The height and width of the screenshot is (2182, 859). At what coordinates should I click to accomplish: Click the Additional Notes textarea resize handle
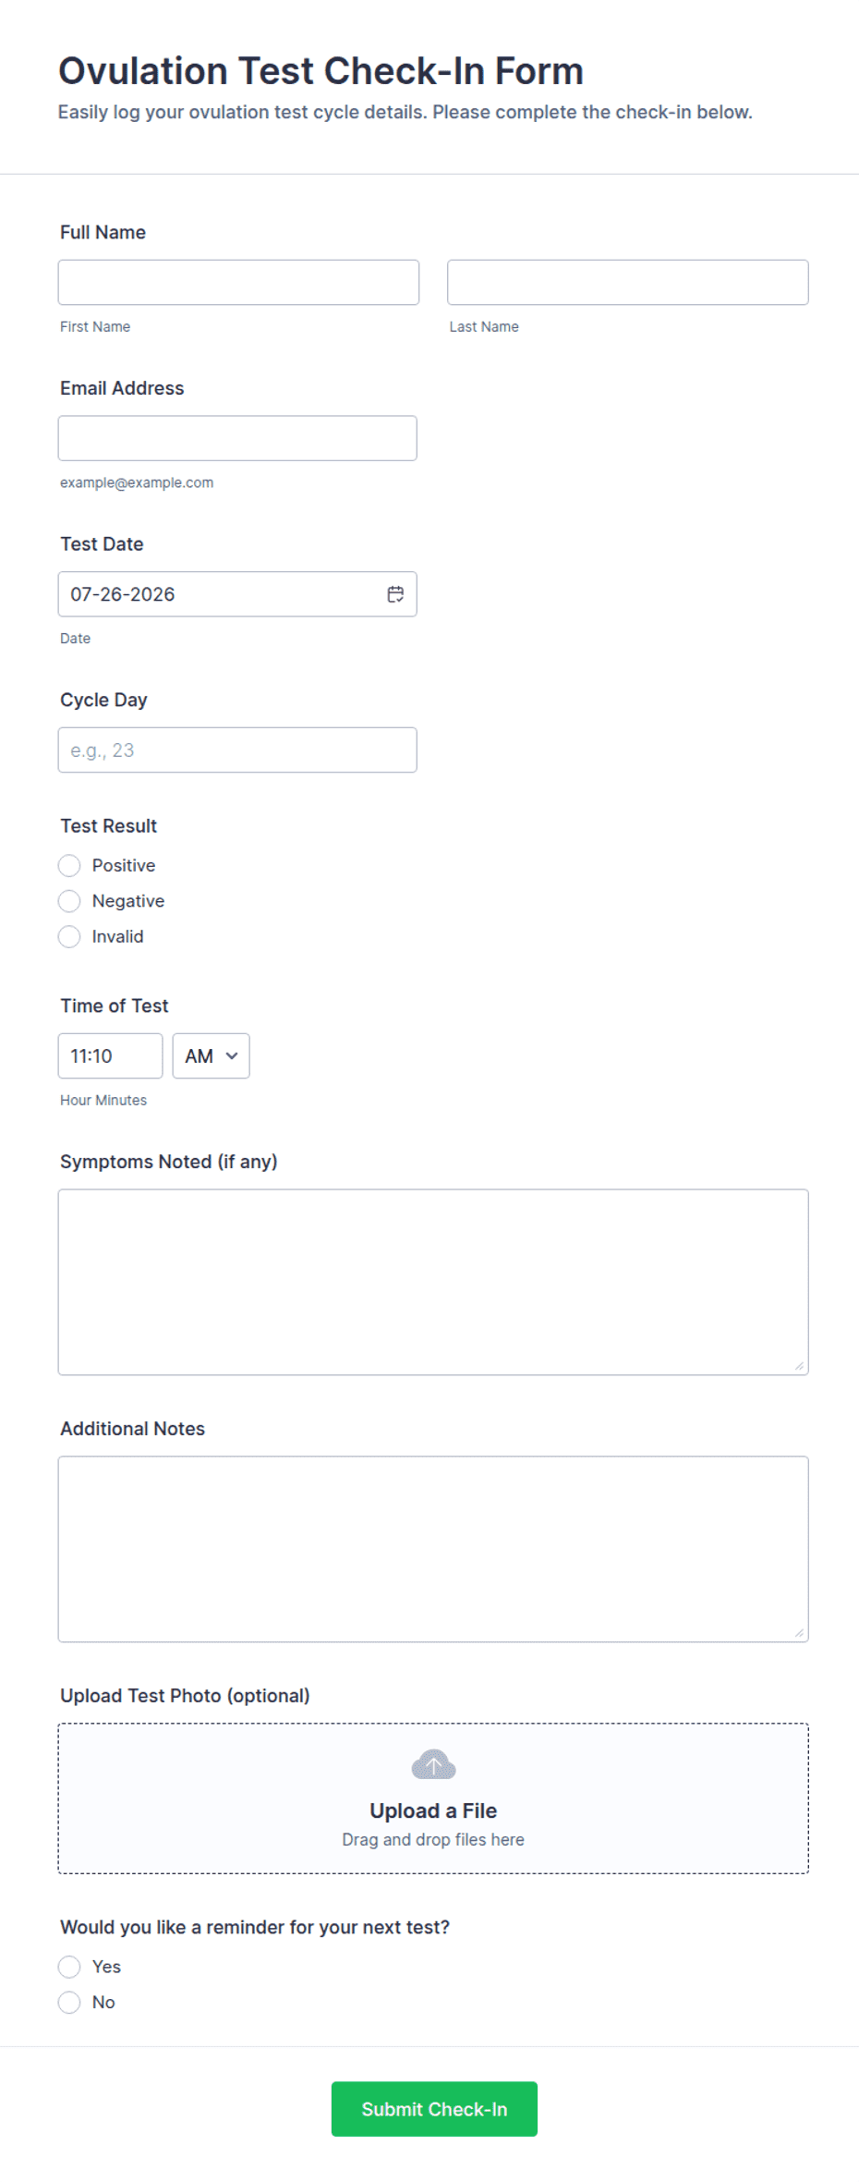pyautogui.click(x=799, y=1633)
